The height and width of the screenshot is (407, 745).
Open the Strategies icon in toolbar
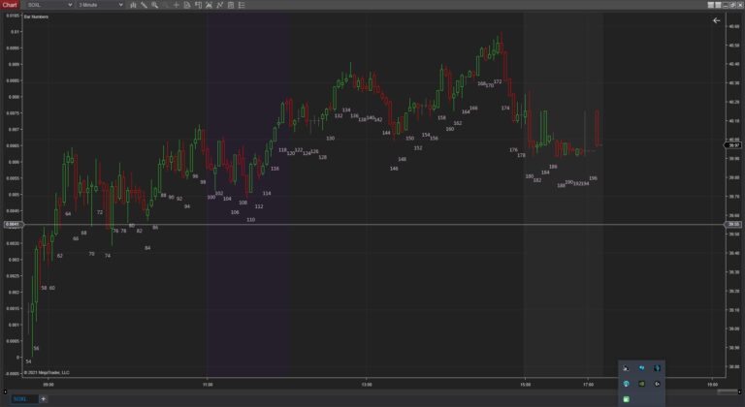[x=220, y=5]
